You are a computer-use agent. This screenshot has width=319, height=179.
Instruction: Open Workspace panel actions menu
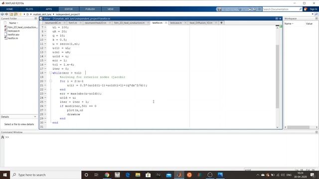pyautogui.click(x=317, y=18)
